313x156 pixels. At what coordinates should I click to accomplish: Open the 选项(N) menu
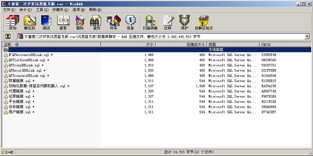click(x=79, y=9)
